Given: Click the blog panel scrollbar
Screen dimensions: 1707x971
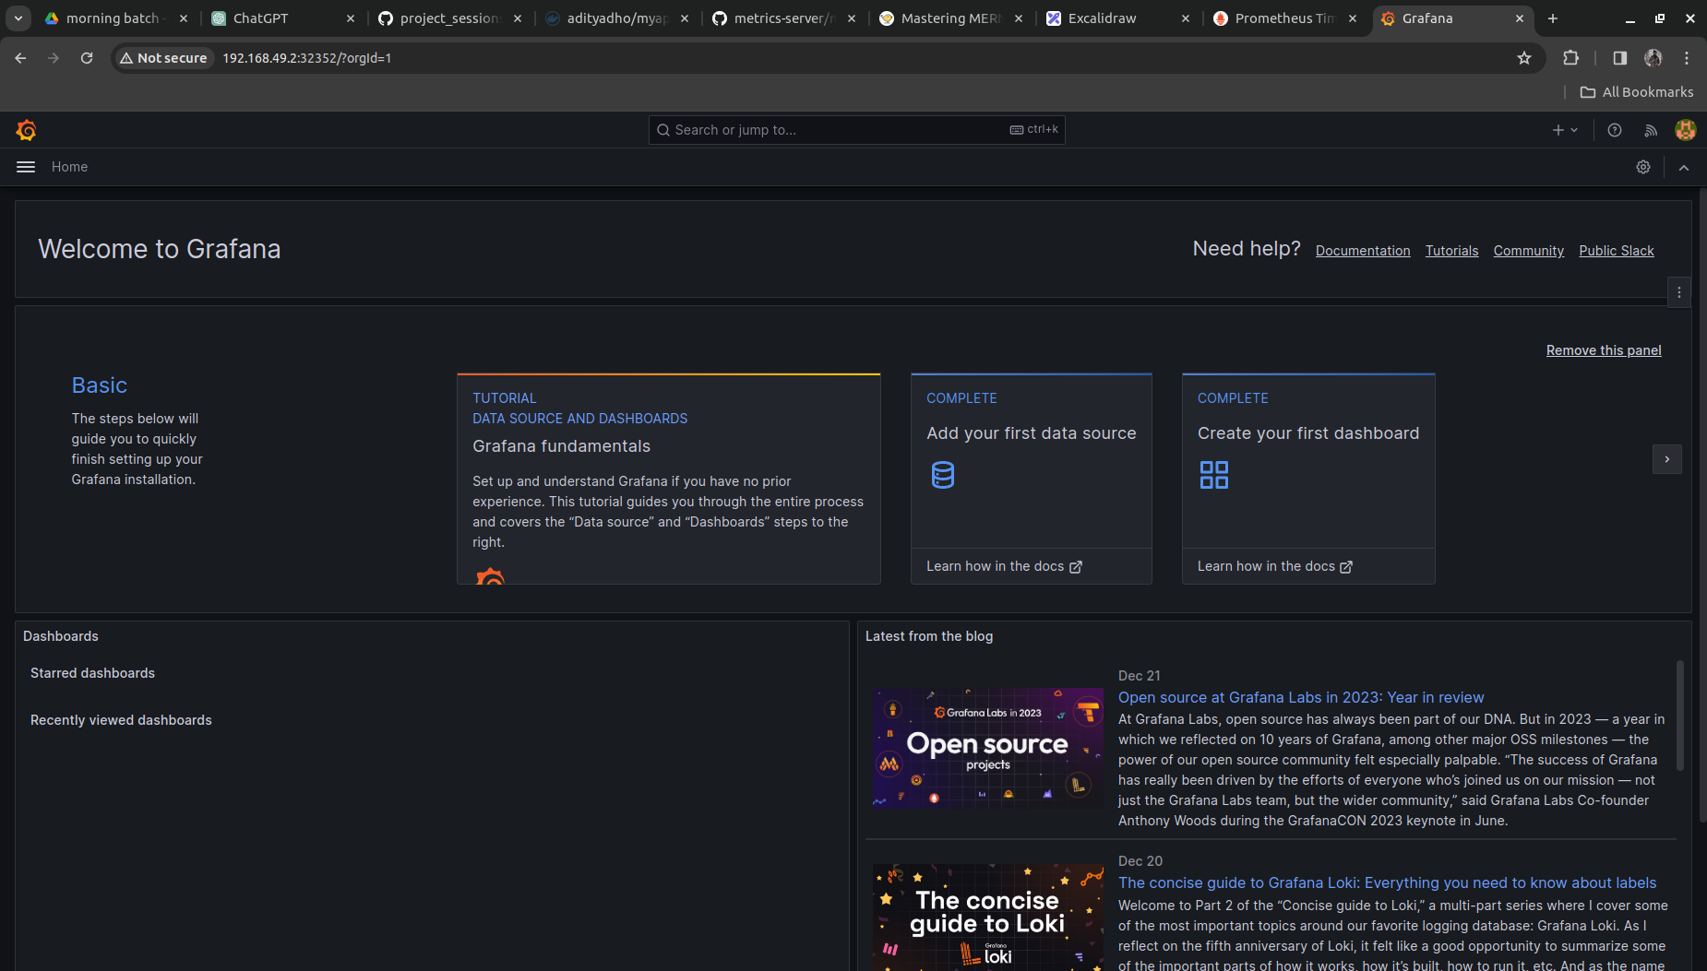Looking at the screenshot, I should pos(1680,716).
